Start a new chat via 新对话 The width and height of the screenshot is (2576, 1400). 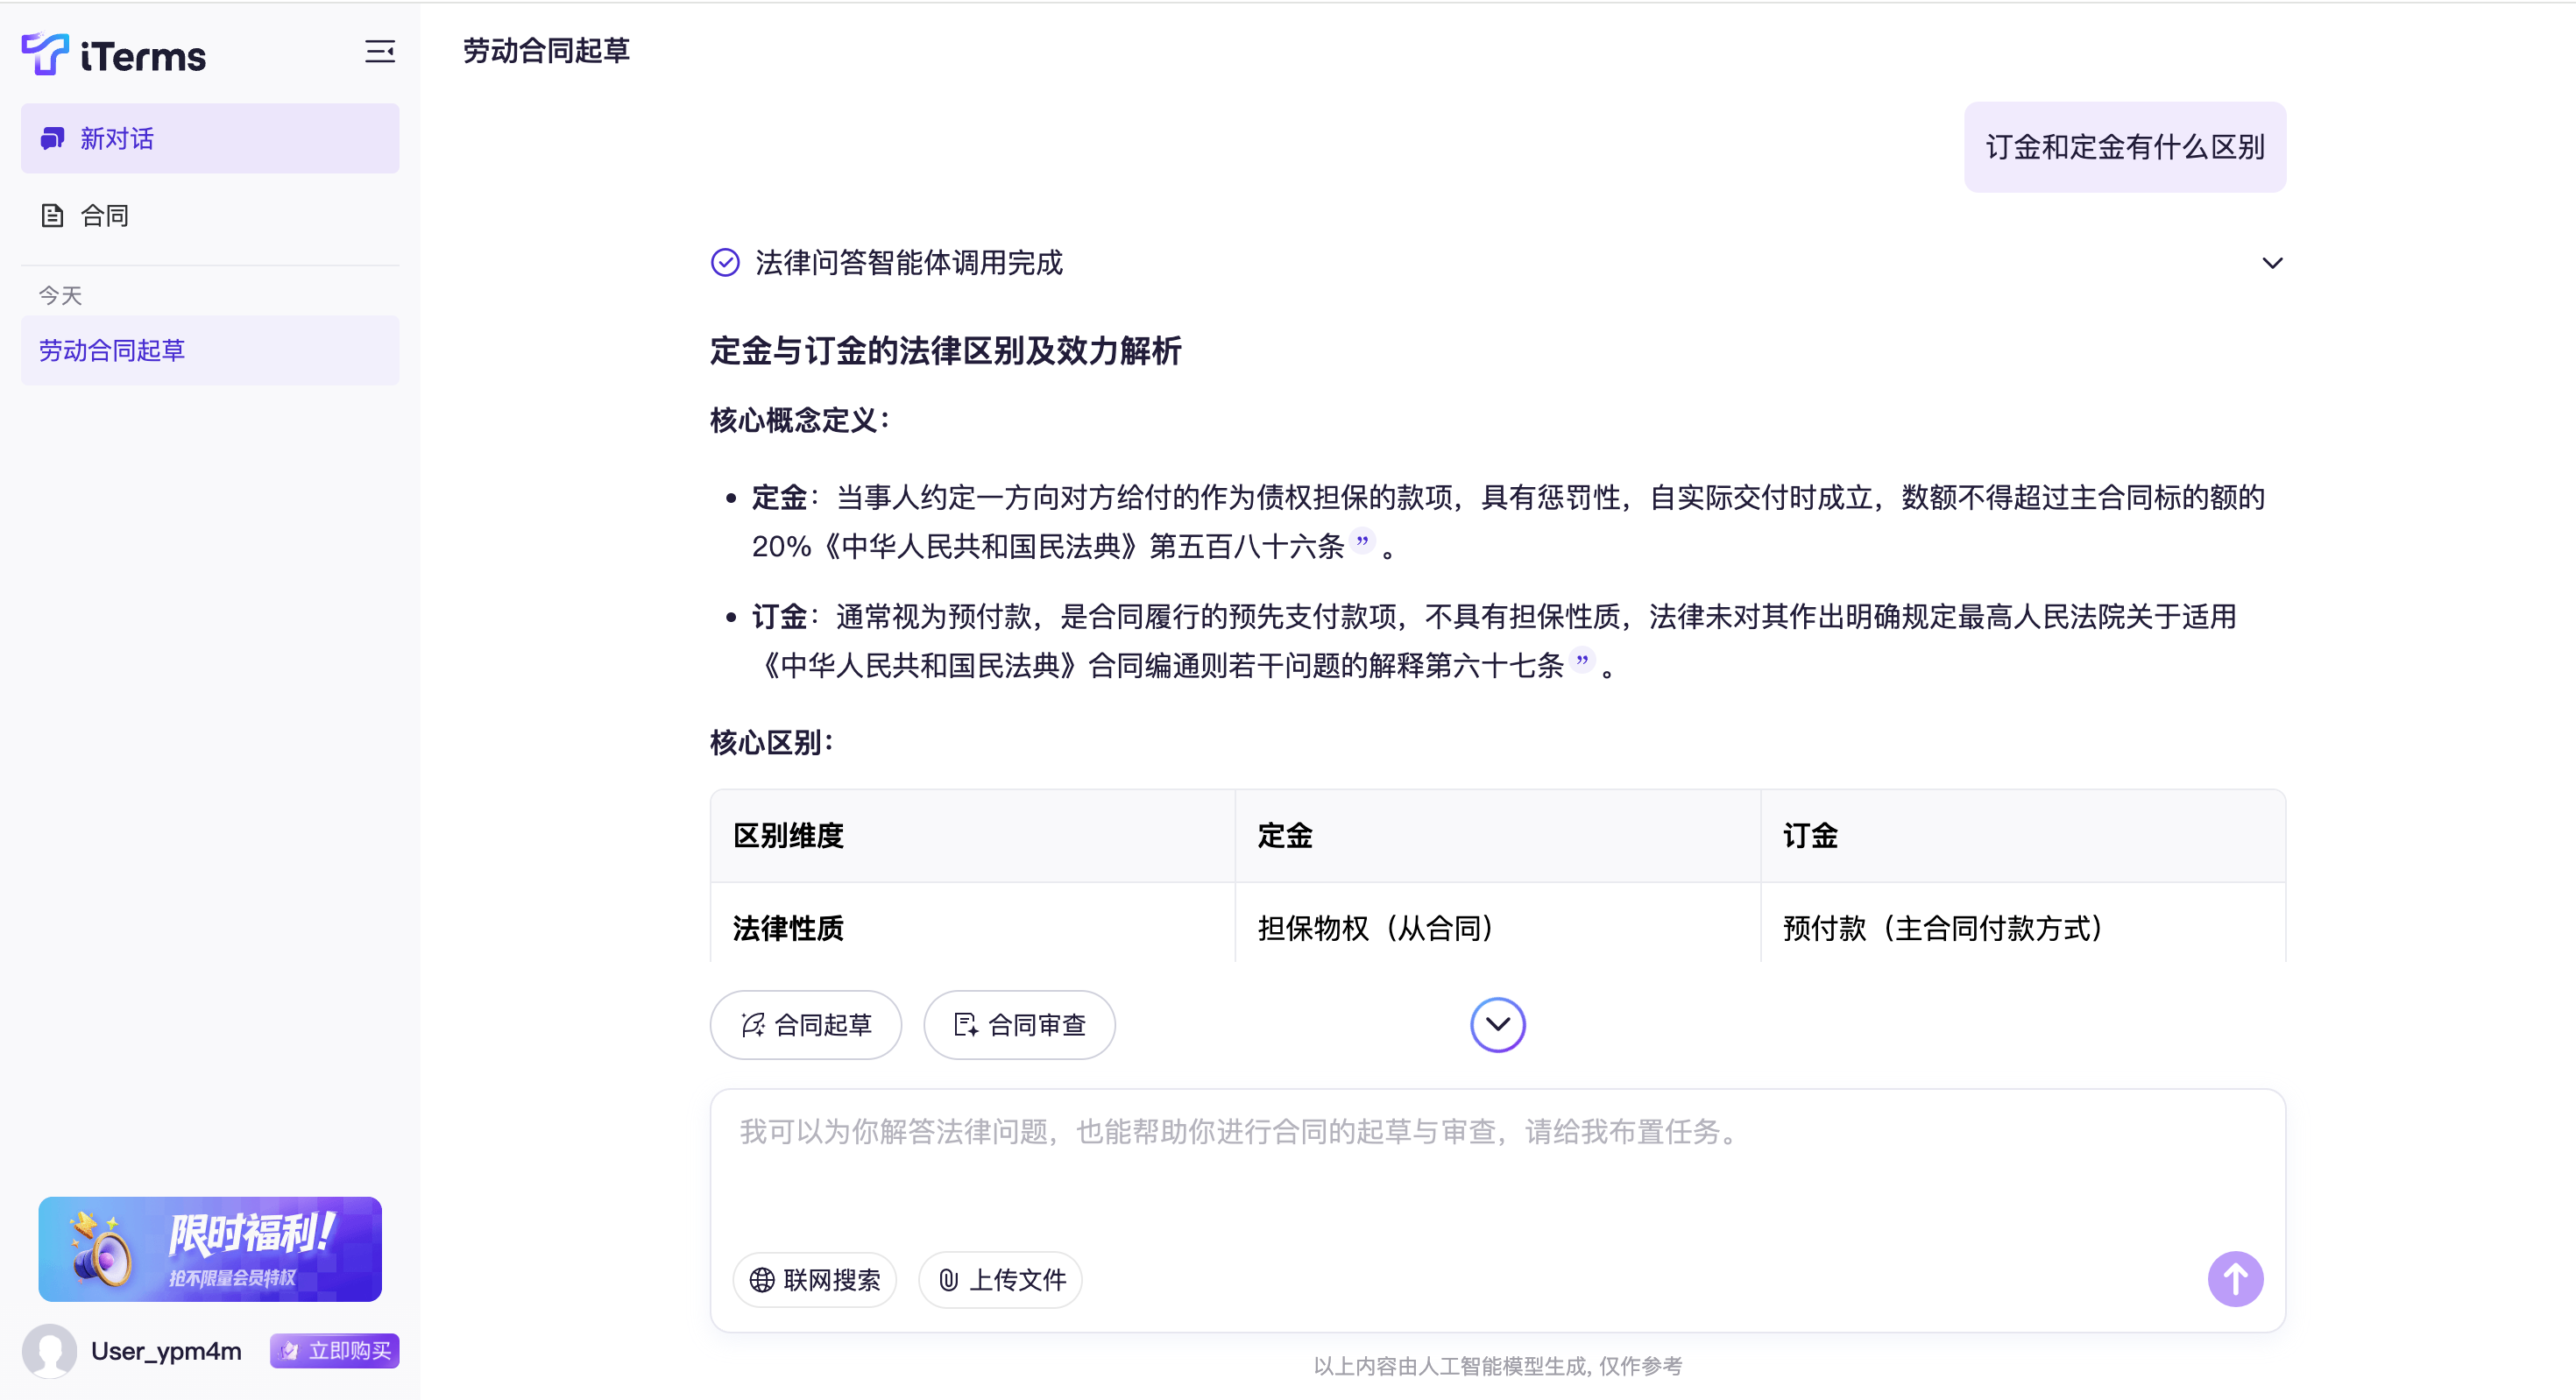point(210,139)
